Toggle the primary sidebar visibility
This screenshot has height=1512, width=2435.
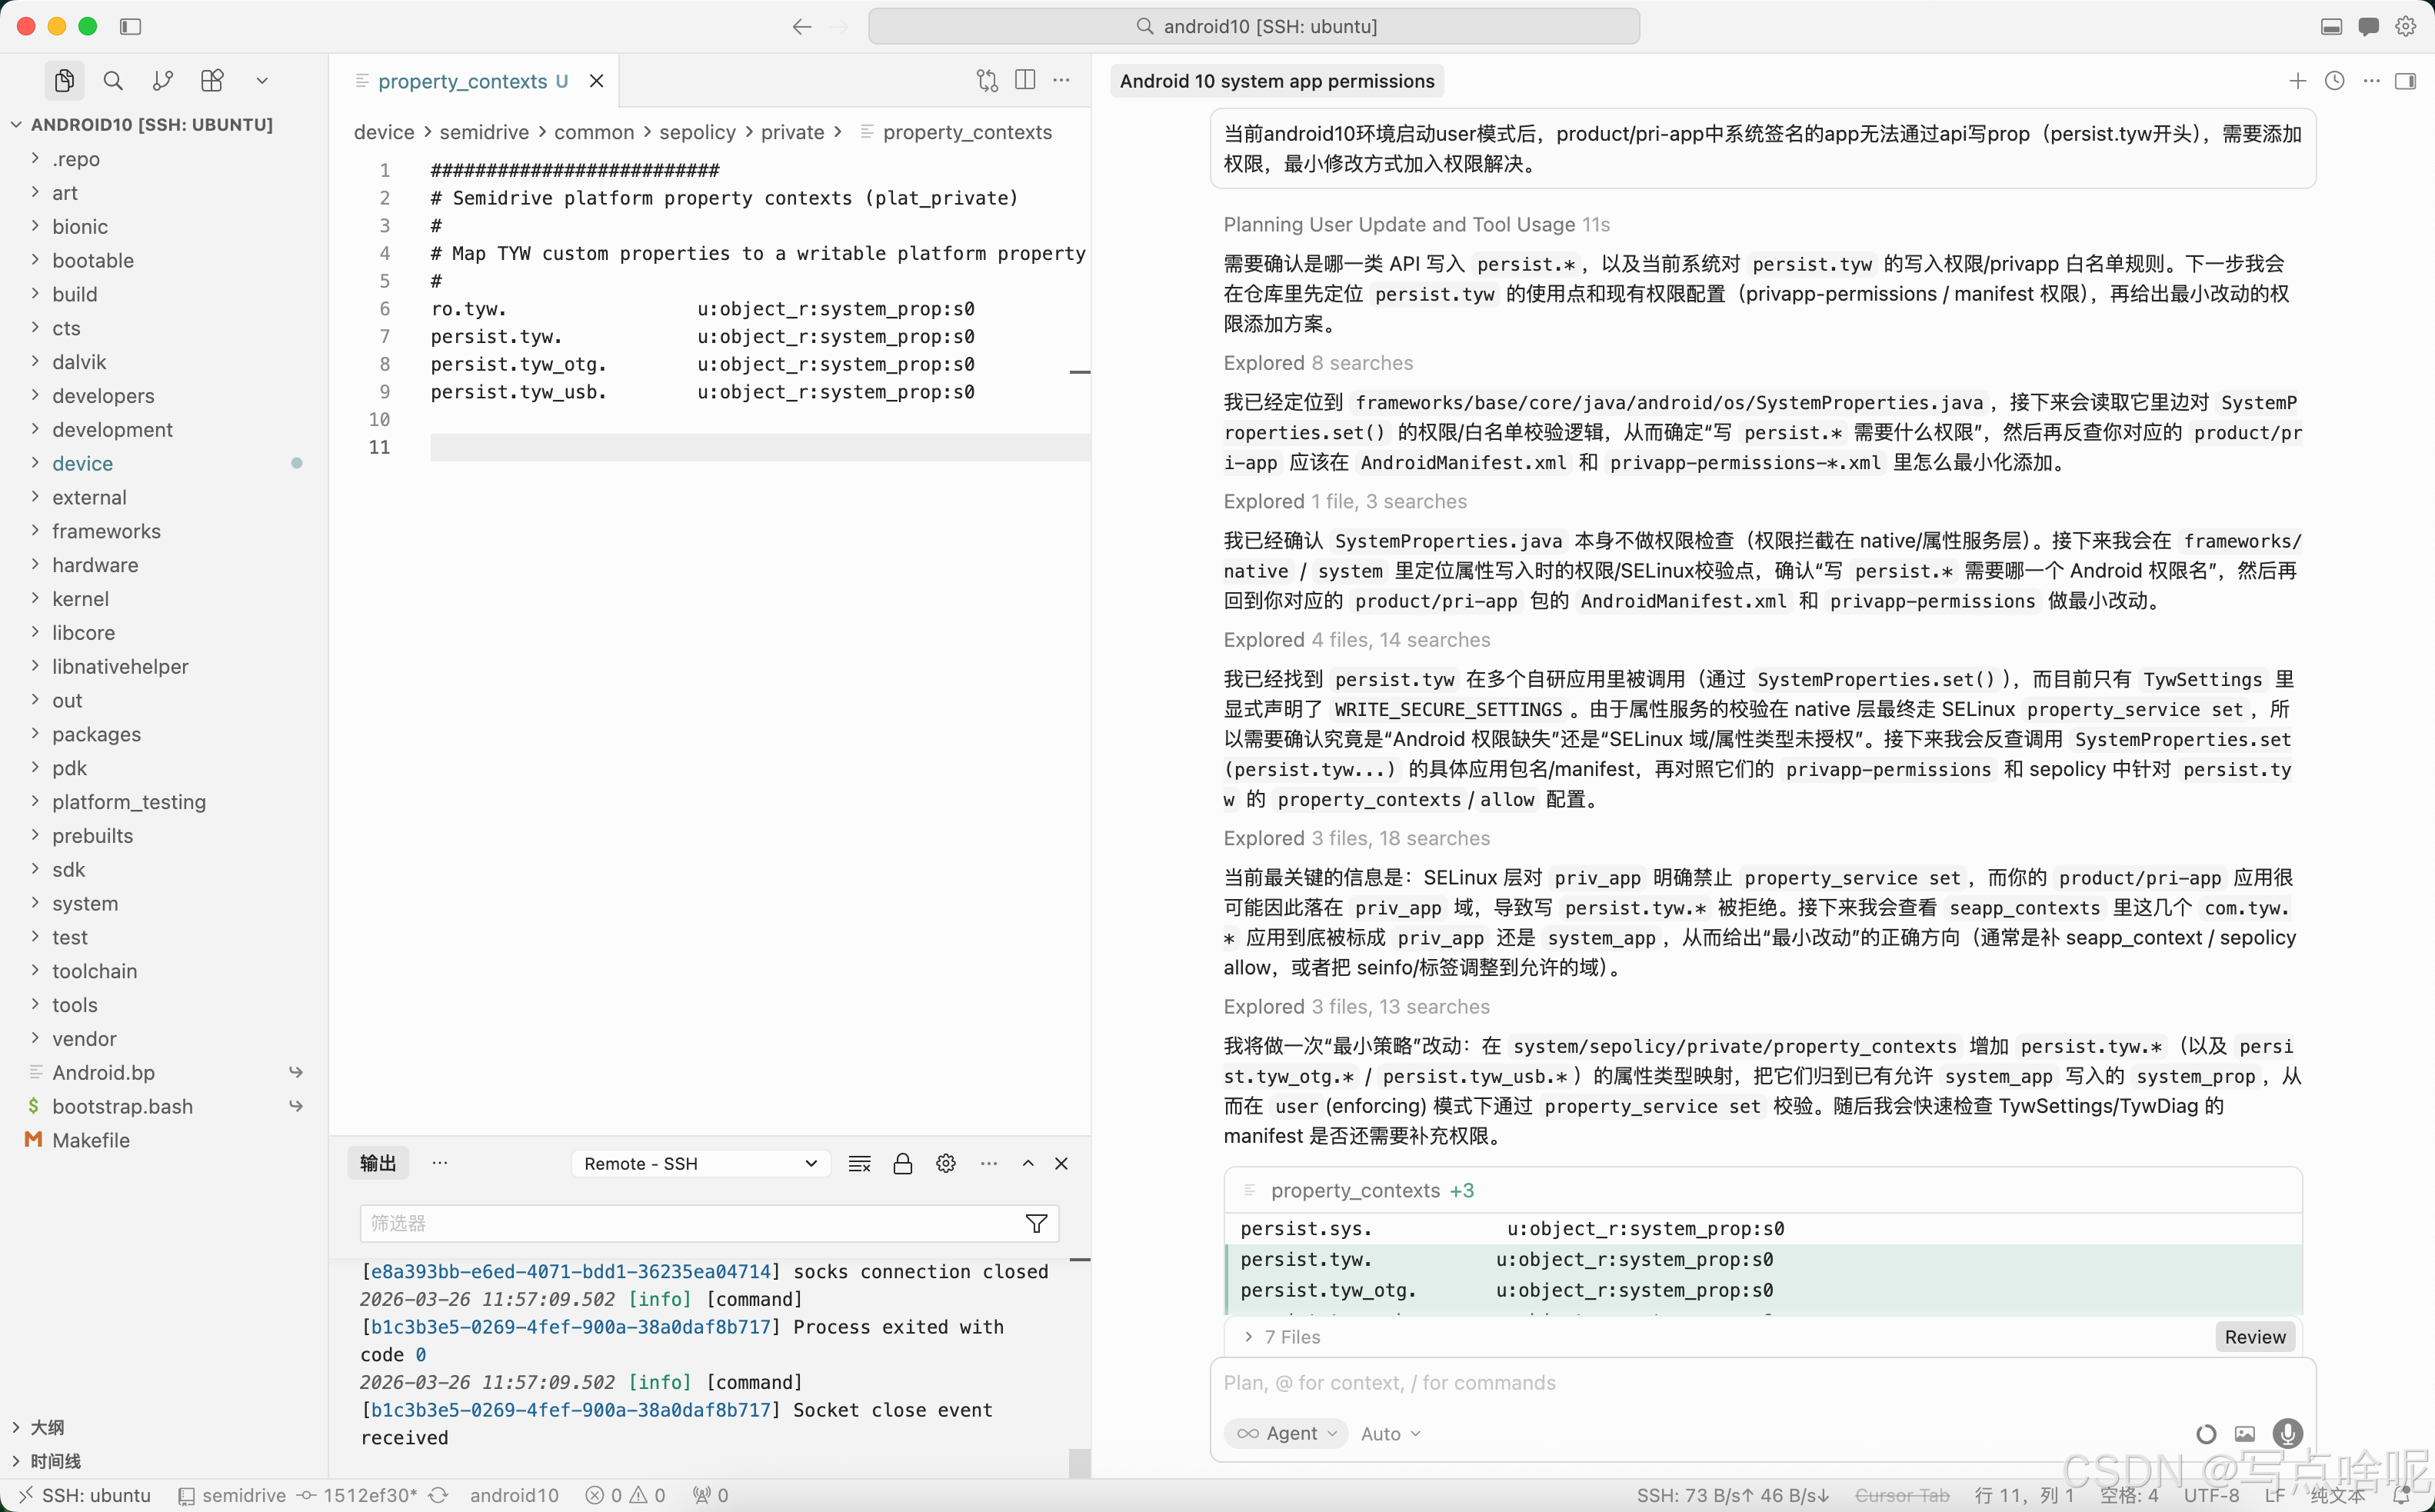130,26
